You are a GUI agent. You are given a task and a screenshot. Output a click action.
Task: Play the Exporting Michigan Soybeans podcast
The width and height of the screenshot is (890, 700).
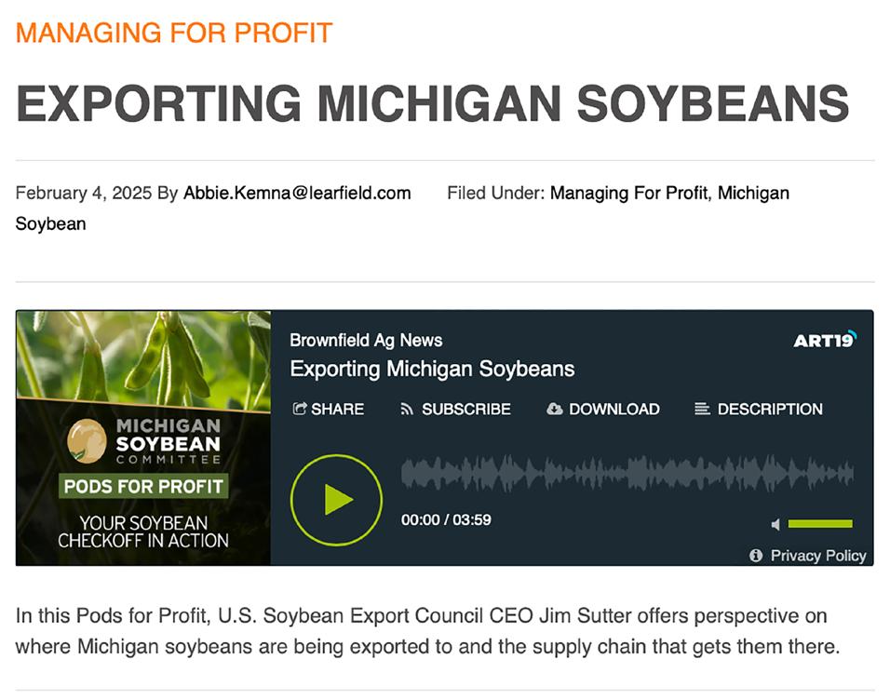336,500
